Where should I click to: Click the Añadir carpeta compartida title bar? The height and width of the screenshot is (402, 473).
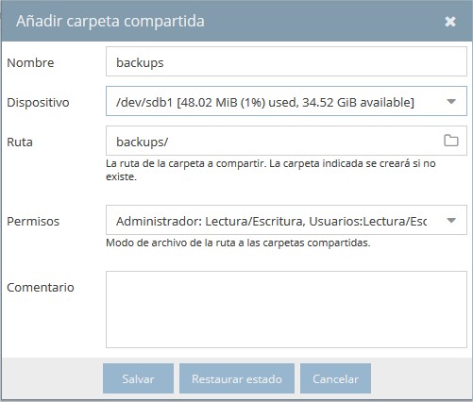pos(236,21)
